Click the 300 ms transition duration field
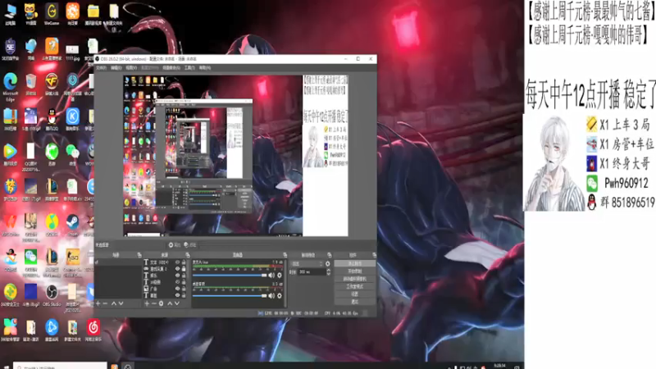Viewport: 656px width, 369px height. click(312, 272)
